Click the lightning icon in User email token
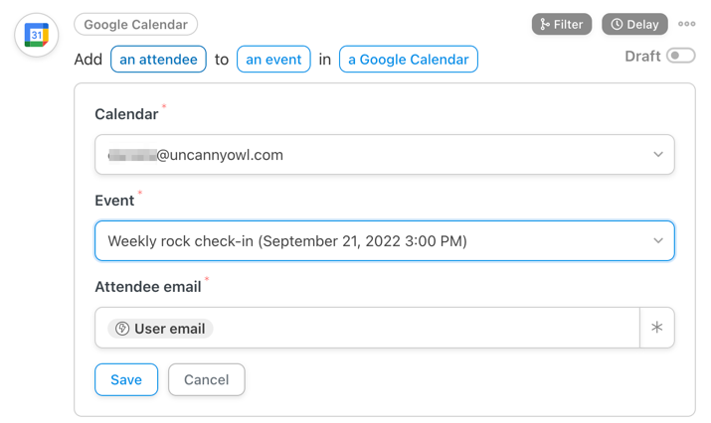The width and height of the screenshot is (711, 423). pyautogui.click(x=122, y=329)
